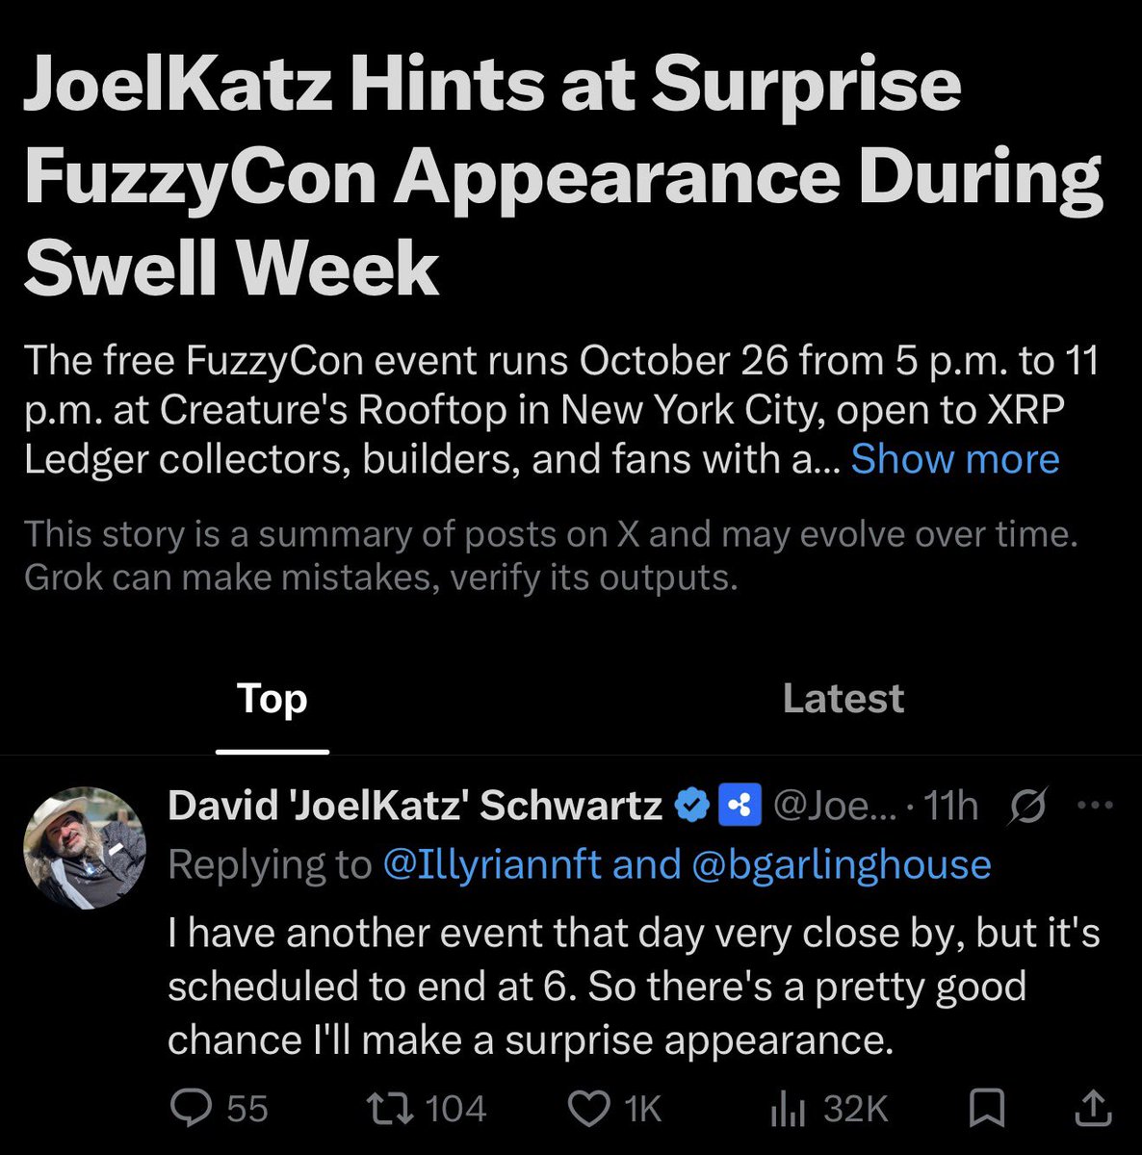Click the Ripple affiliation badge icon
1142x1155 pixels.
tap(740, 805)
